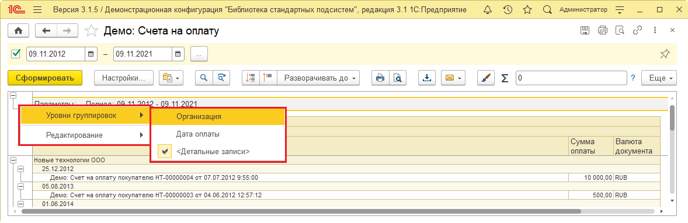The width and height of the screenshot is (688, 223).
Task: Navigate forward with right arrow
Action: point(67,30)
